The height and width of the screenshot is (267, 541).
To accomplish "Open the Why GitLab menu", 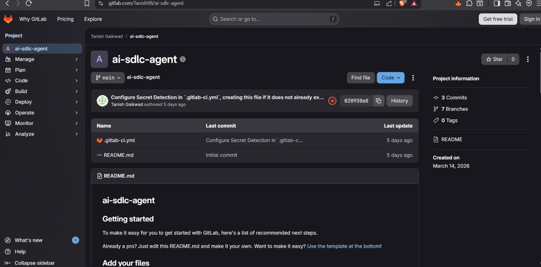I will point(33,19).
